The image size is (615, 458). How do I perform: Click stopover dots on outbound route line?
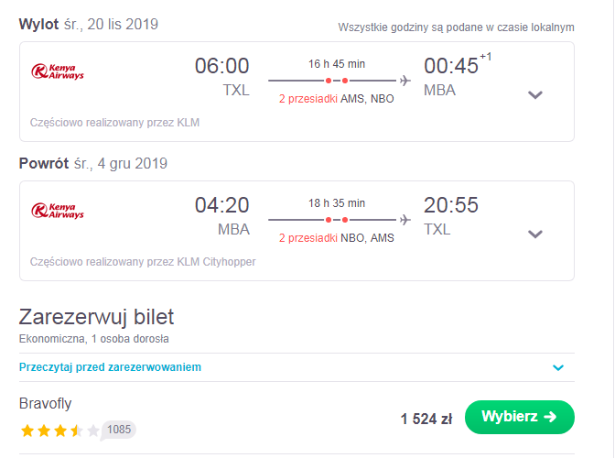coord(337,81)
